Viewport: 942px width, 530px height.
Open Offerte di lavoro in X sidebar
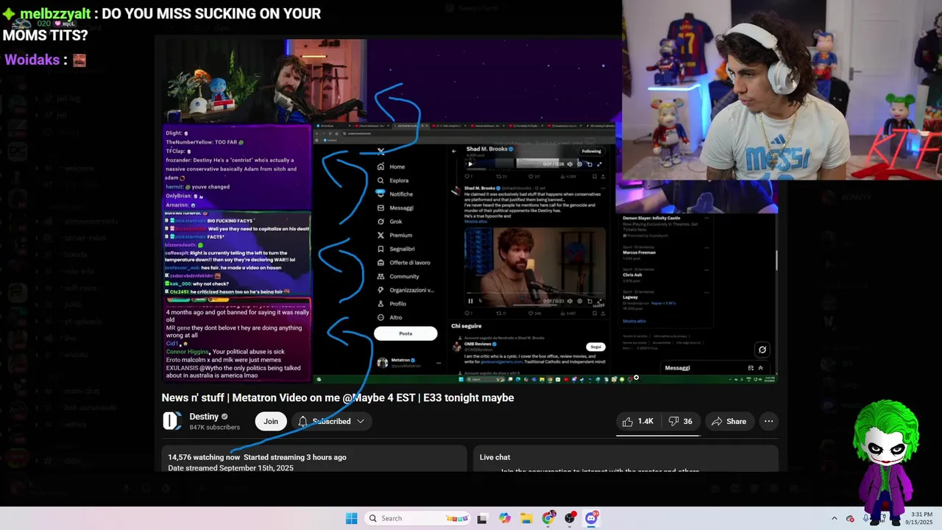(x=403, y=262)
